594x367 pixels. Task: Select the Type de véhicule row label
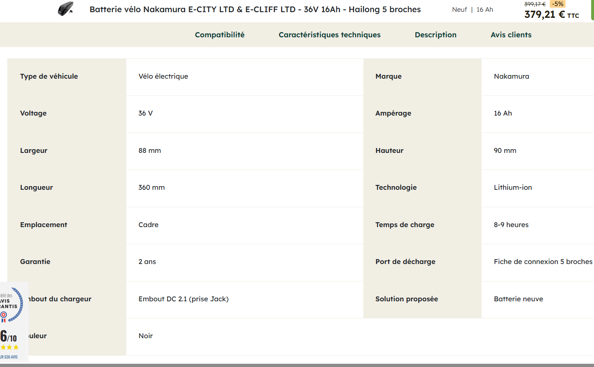[49, 76]
